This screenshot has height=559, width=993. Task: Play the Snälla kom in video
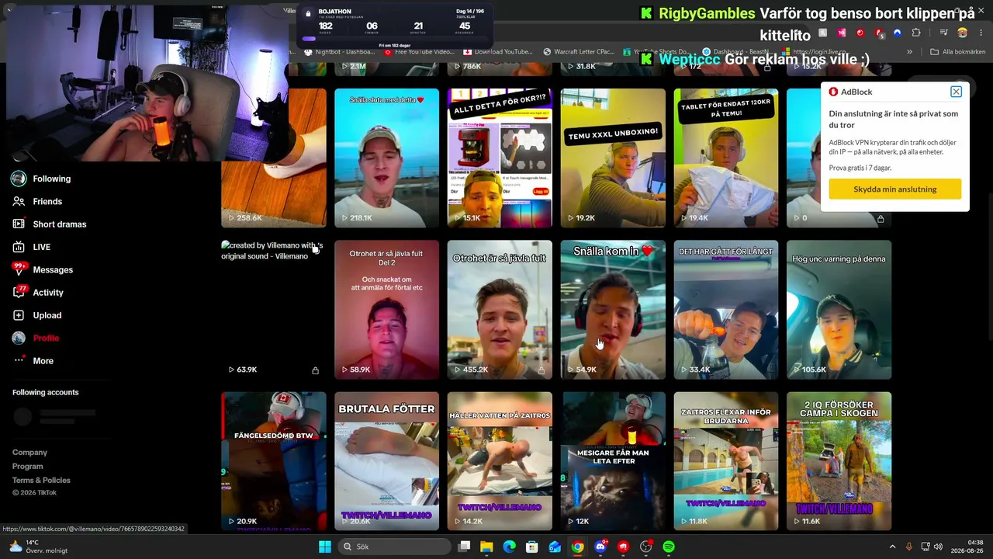613,310
